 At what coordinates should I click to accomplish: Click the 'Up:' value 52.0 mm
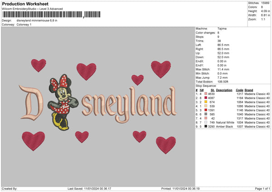click(x=223, y=53)
